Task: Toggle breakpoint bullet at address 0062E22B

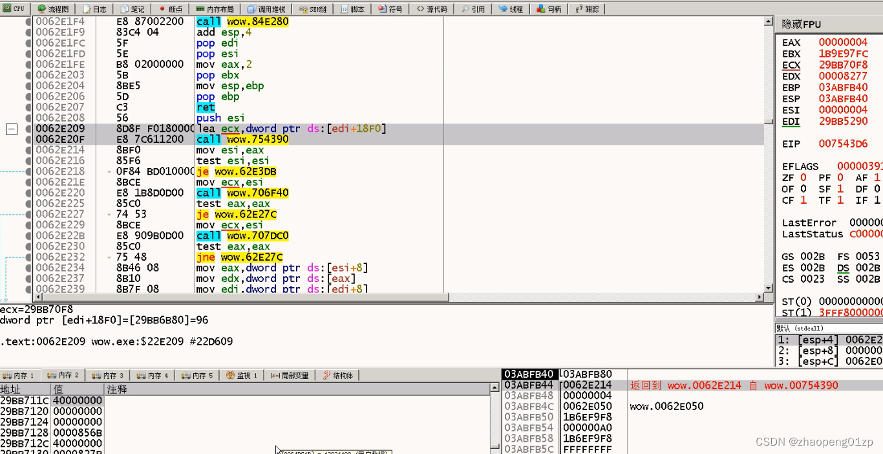Action: coord(28,235)
